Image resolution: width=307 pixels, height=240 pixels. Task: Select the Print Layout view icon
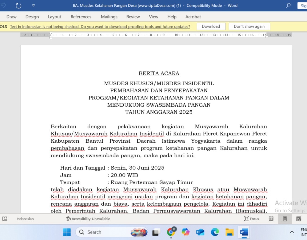(285, 219)
